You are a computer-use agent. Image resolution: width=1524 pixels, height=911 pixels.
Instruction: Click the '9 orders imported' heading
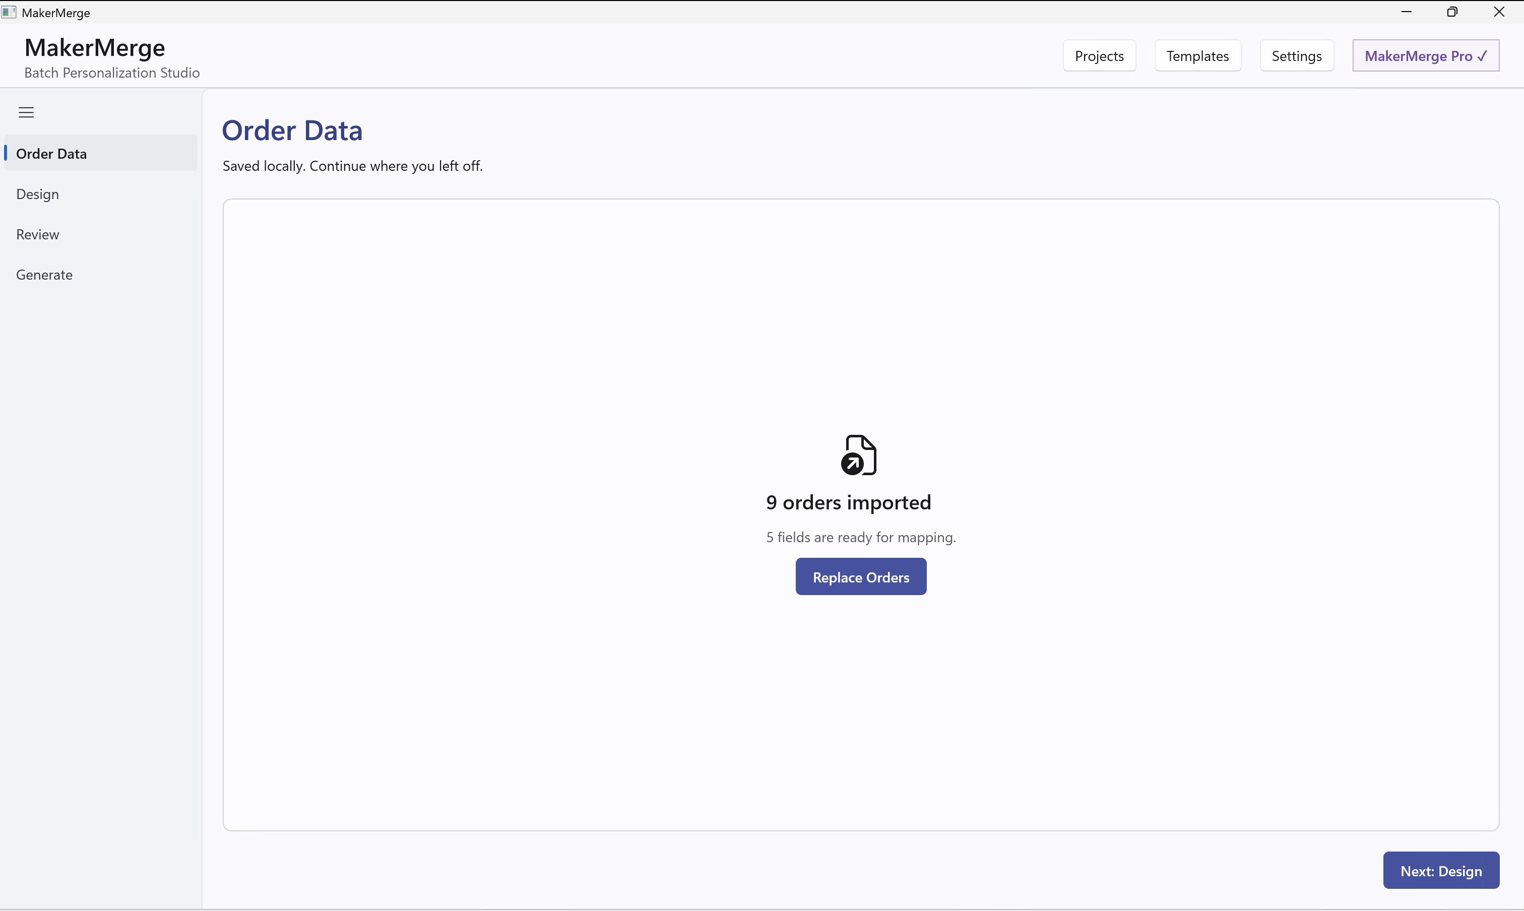(x=849, y=503)
